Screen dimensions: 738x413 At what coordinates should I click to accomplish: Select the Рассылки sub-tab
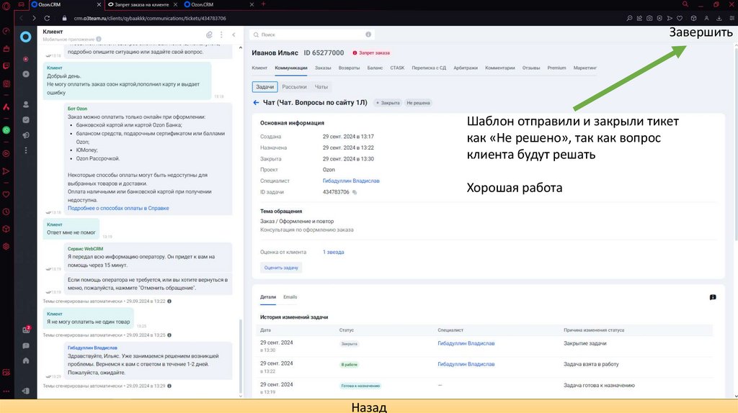(x=293, y=87)
